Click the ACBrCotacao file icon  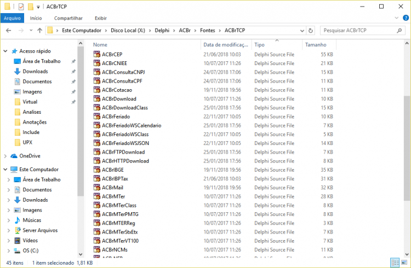pos(96,90)
